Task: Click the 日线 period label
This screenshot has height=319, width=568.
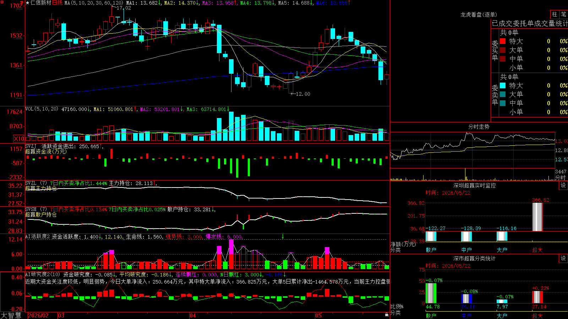Action: click(57, 3)
